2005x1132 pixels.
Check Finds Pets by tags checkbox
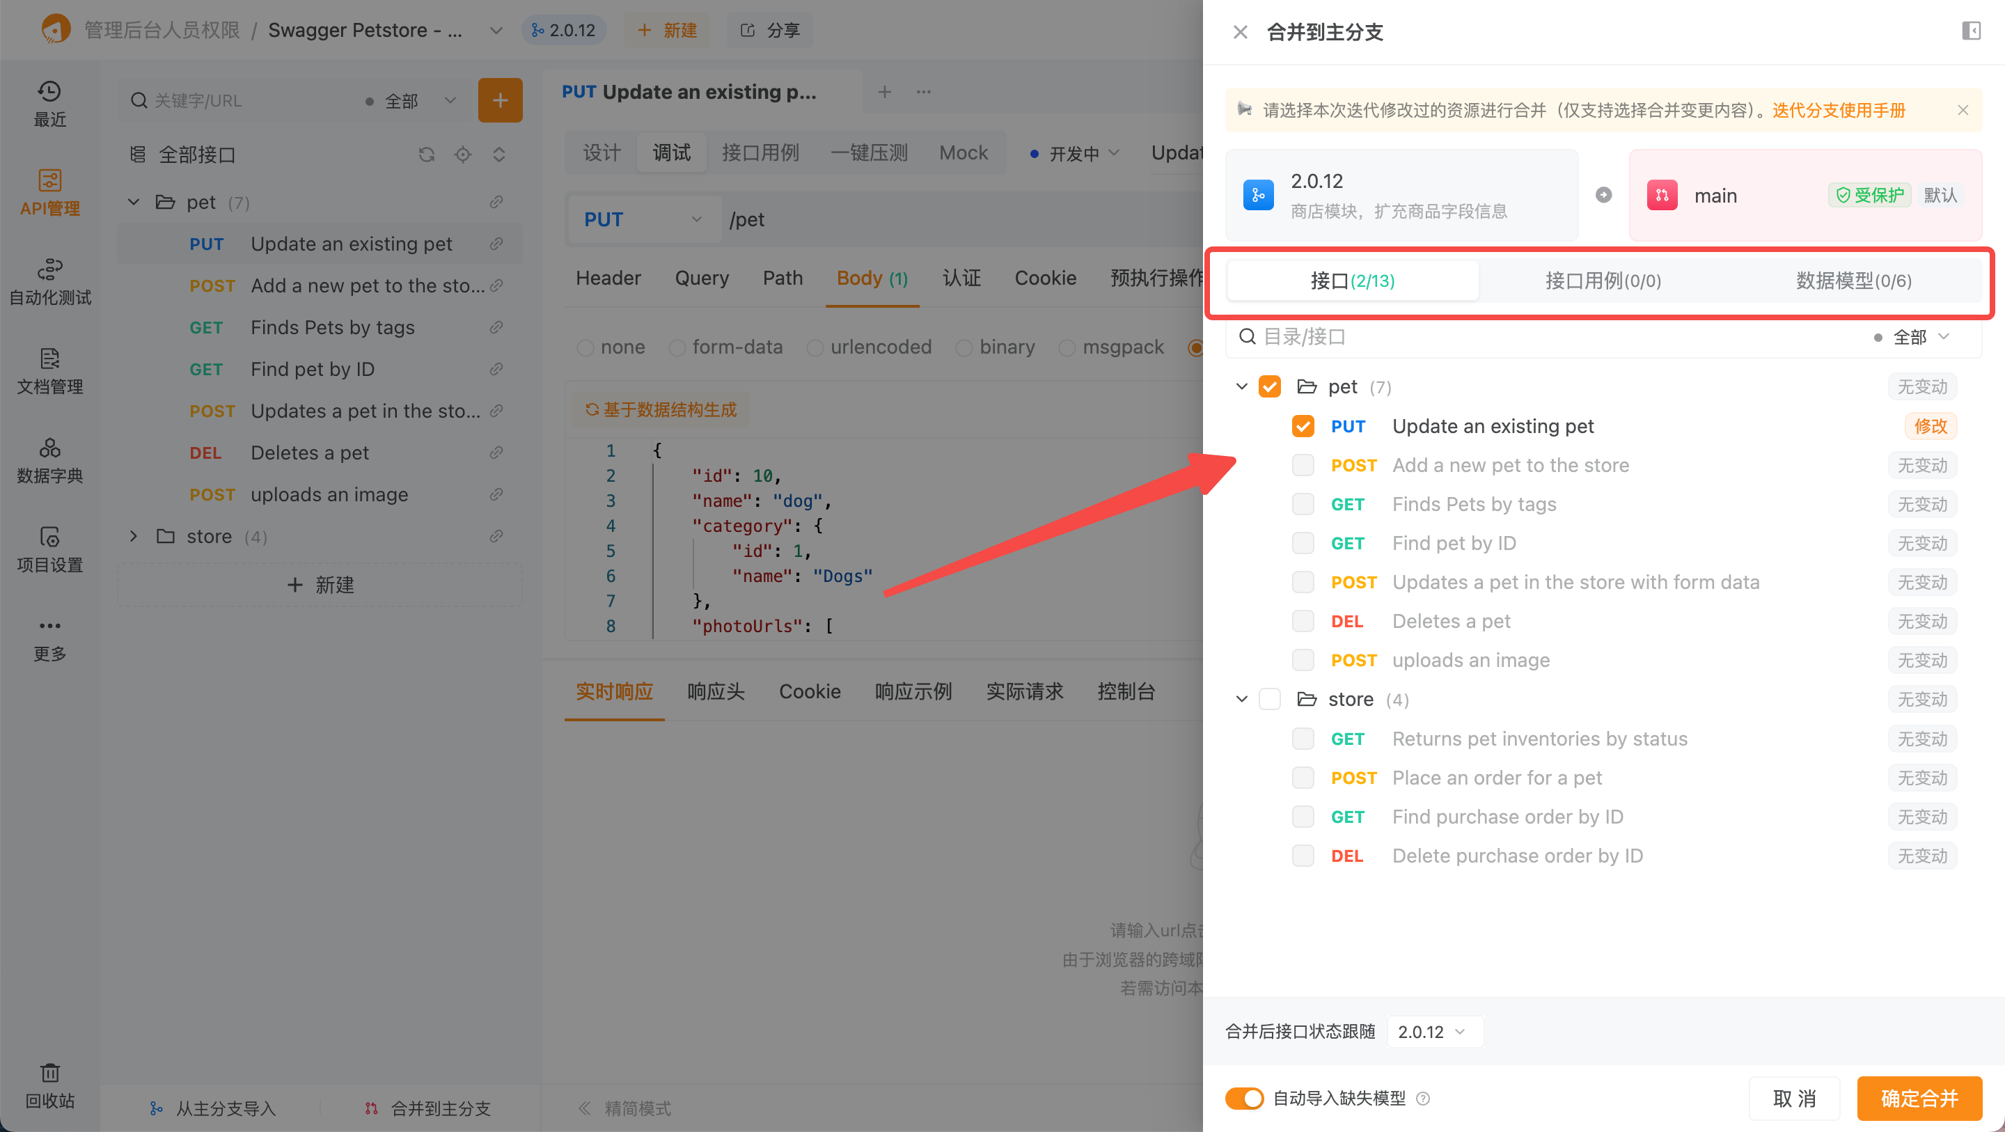pos(1303,504)
